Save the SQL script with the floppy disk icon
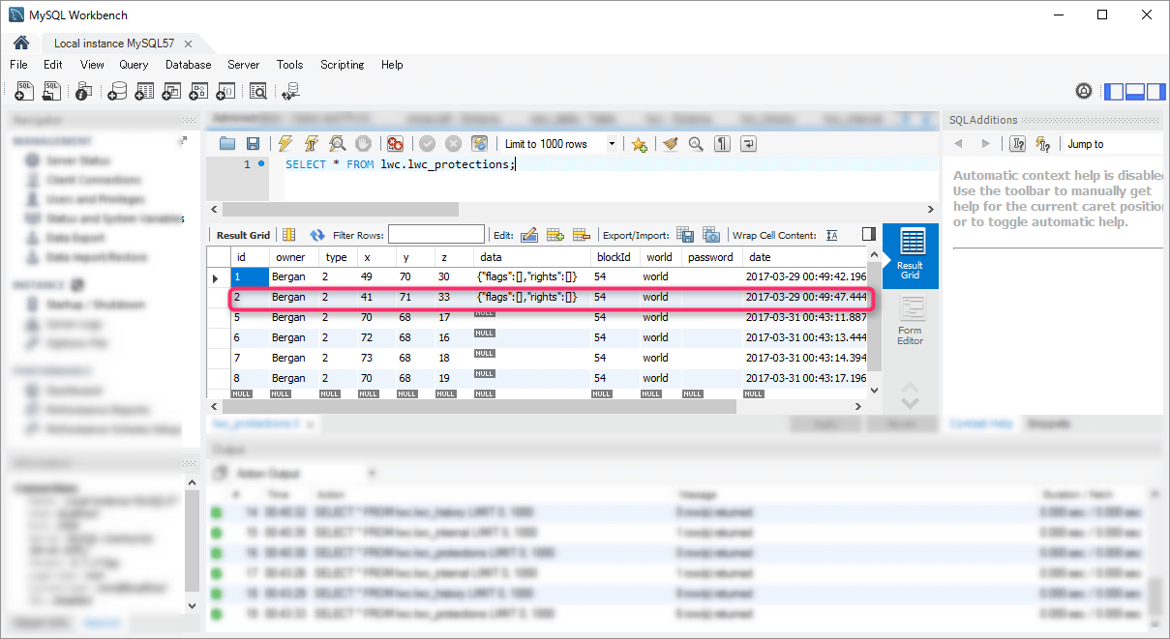This screenshot has width=1170, height=639. pos(253,144)
